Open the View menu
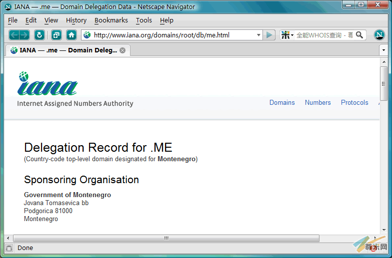Image resolution: width=392 pixels, height=258 pixels. click(51, 20)
